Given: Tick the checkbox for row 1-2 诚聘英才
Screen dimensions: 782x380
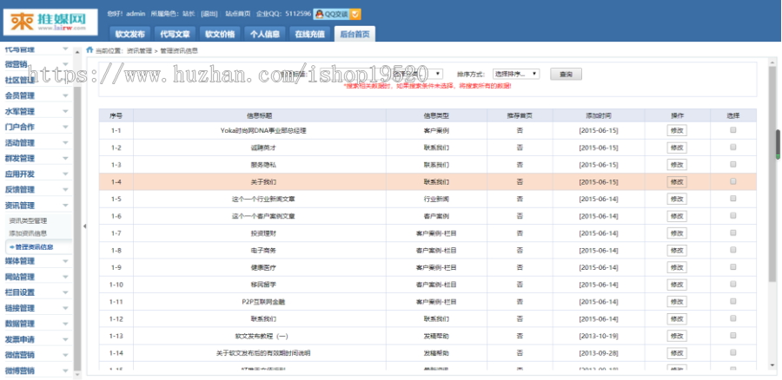Looking at the screenshot, I should [x=732, y=147].
